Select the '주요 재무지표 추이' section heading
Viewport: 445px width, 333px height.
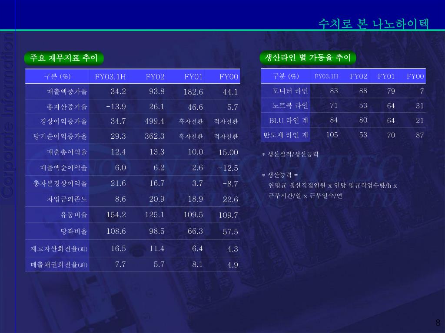tap(64, 58)
